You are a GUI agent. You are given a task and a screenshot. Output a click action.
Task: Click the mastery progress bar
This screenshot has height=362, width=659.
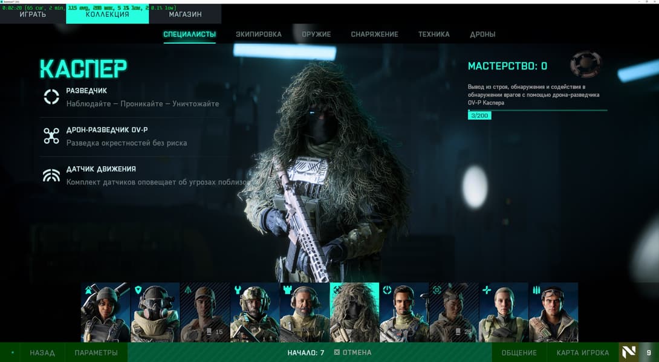click(537, 111)
